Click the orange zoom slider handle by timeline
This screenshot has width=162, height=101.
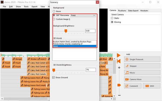coord(119,85)
